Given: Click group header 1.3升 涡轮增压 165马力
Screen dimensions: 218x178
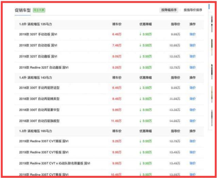Looking at the screenshot, I should [35, 131].
